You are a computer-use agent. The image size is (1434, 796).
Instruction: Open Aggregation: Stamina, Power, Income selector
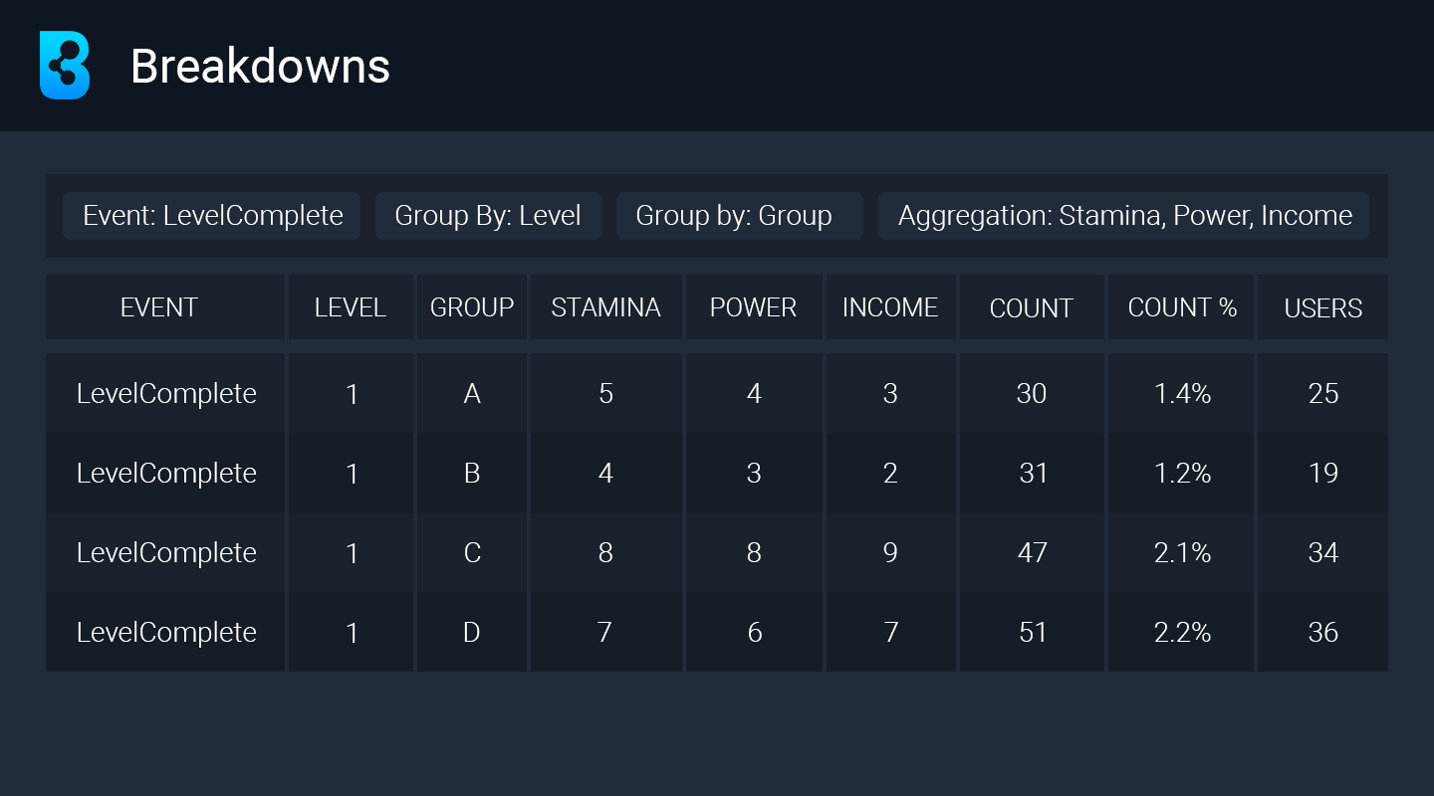1123,216
